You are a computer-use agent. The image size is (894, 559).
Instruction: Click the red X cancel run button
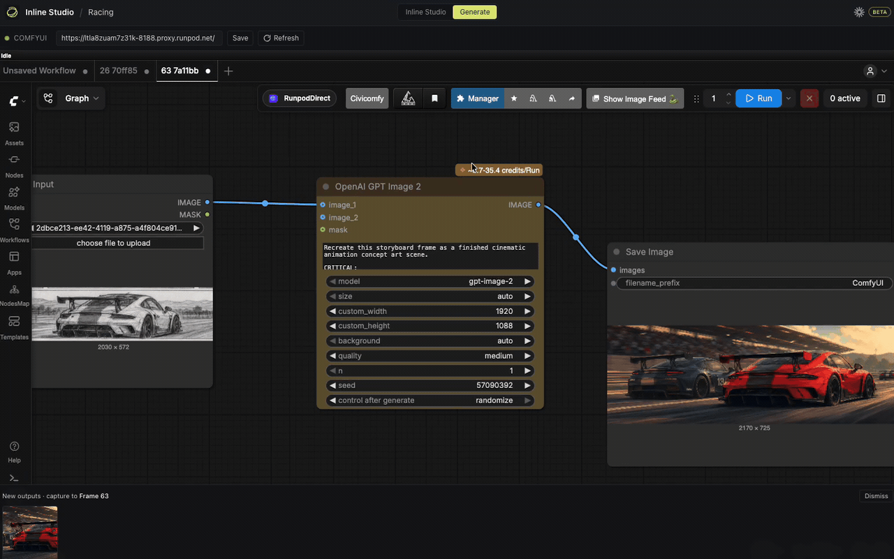pos(809,98)
